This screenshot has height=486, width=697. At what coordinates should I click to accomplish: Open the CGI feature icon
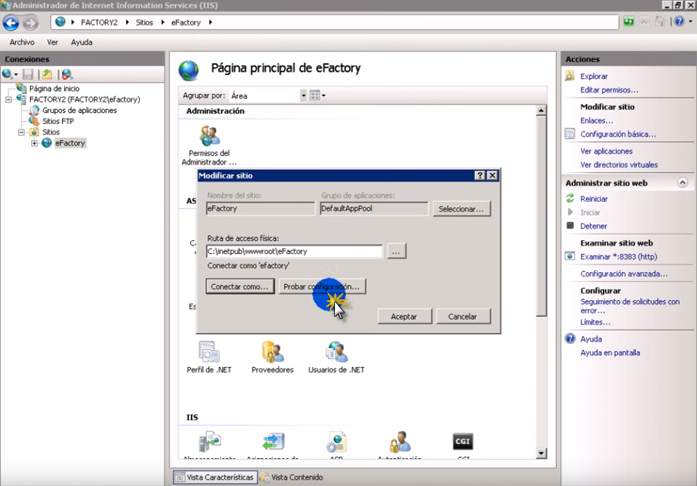coord(463,442)
